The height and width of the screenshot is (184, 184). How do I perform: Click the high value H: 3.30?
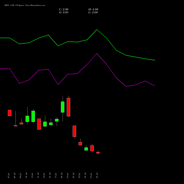[x=93, y=10]
